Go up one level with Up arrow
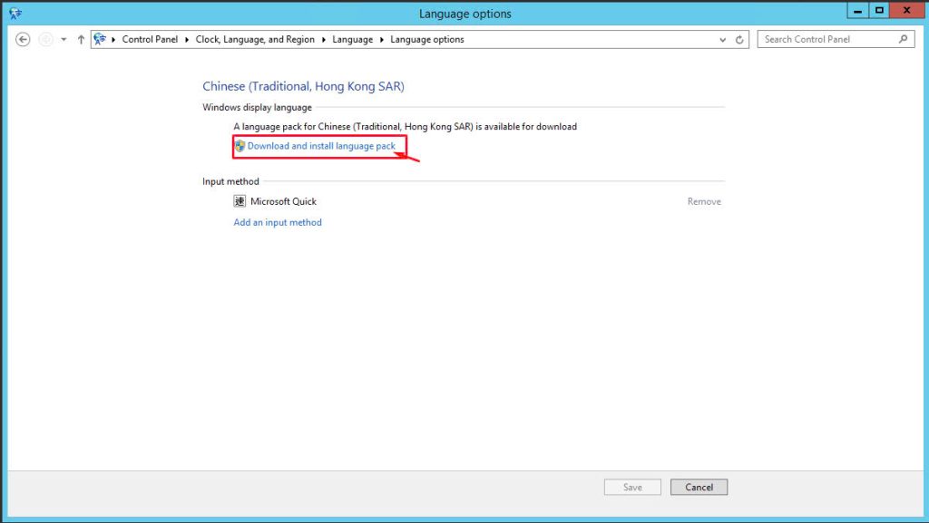The height and width of the screenshot is (523, 929). point(81,40)
